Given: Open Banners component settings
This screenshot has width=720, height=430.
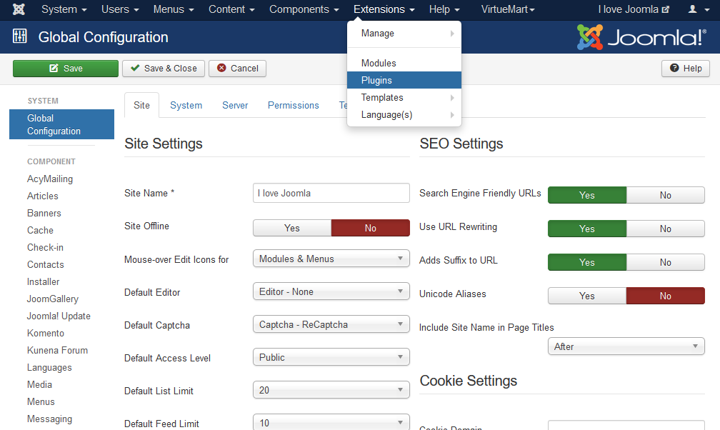Looking at the screenshot, I should click(x=44, y=213).
